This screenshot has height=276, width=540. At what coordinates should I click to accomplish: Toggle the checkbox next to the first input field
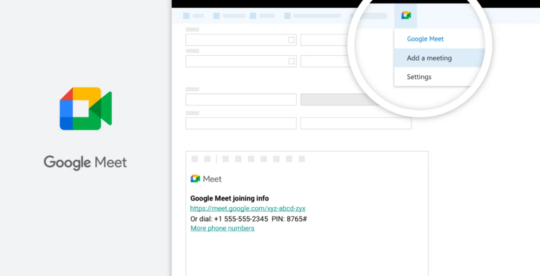pyautogui.click(x=291, y=40)
